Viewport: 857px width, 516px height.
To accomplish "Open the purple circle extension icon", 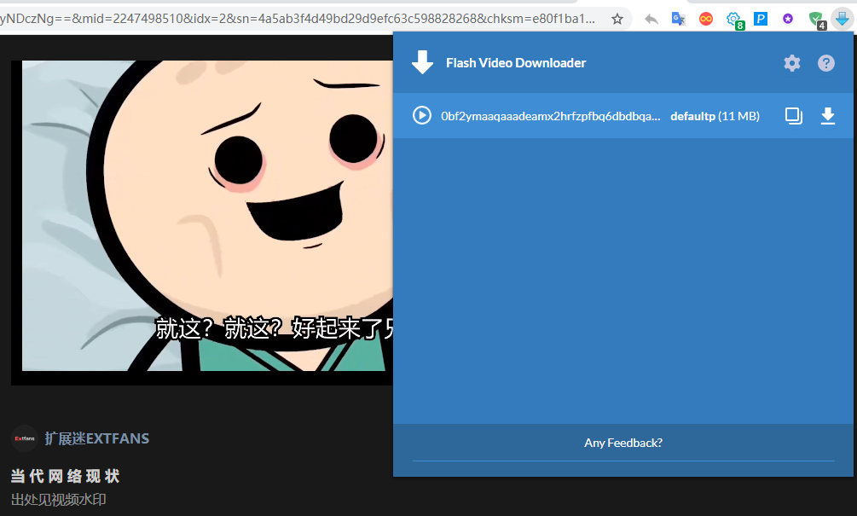I will (788, 19).
